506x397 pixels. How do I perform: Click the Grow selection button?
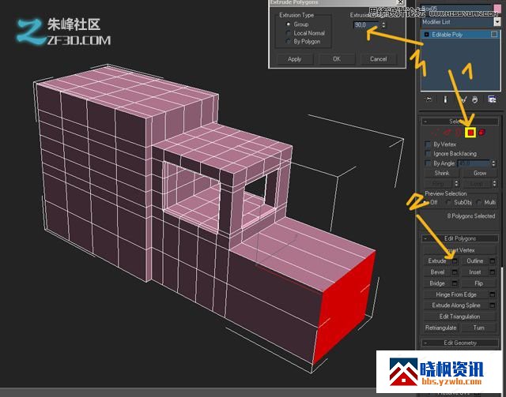(x=480, y=173)
